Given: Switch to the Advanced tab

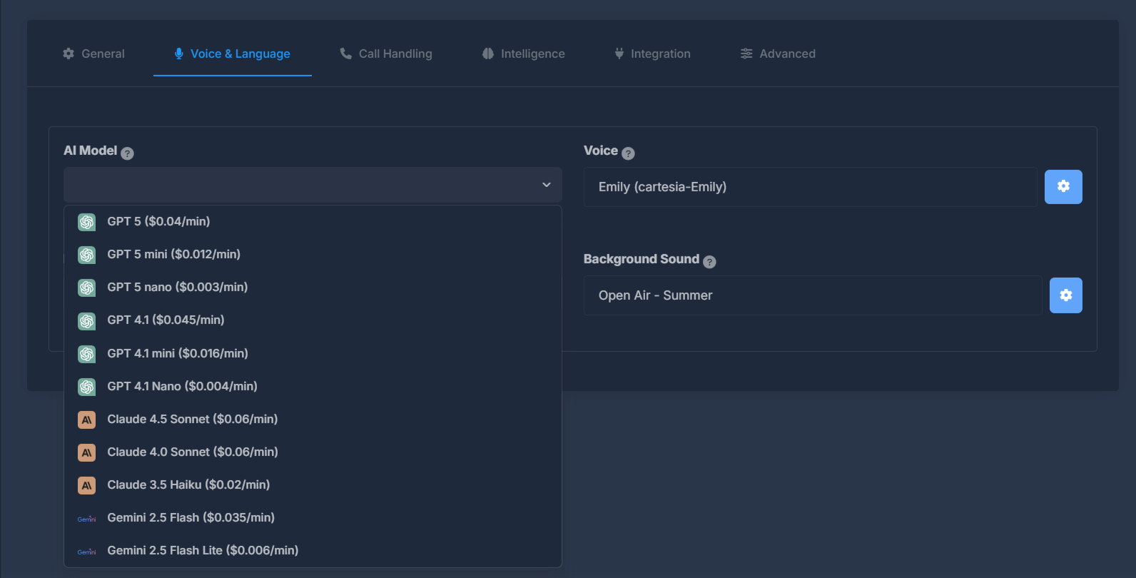Looking at the screenshot, I should pyautogui.click(x=779, y=54).
